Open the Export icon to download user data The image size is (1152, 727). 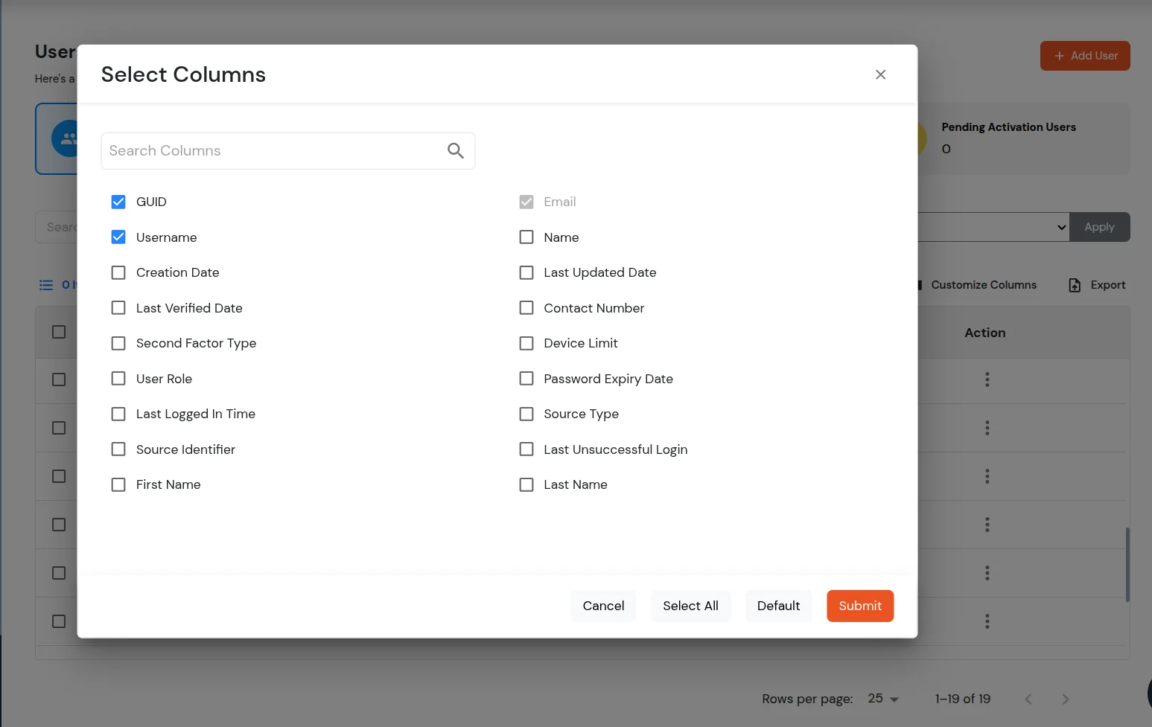click(1075, 285)
